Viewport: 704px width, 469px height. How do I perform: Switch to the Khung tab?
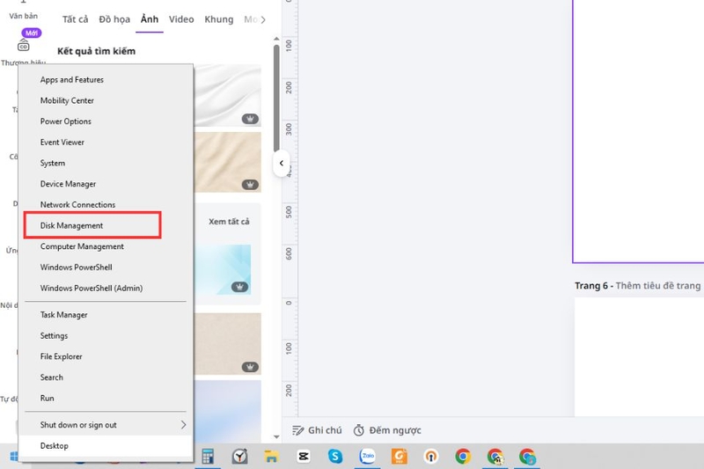tap(219, 19)
